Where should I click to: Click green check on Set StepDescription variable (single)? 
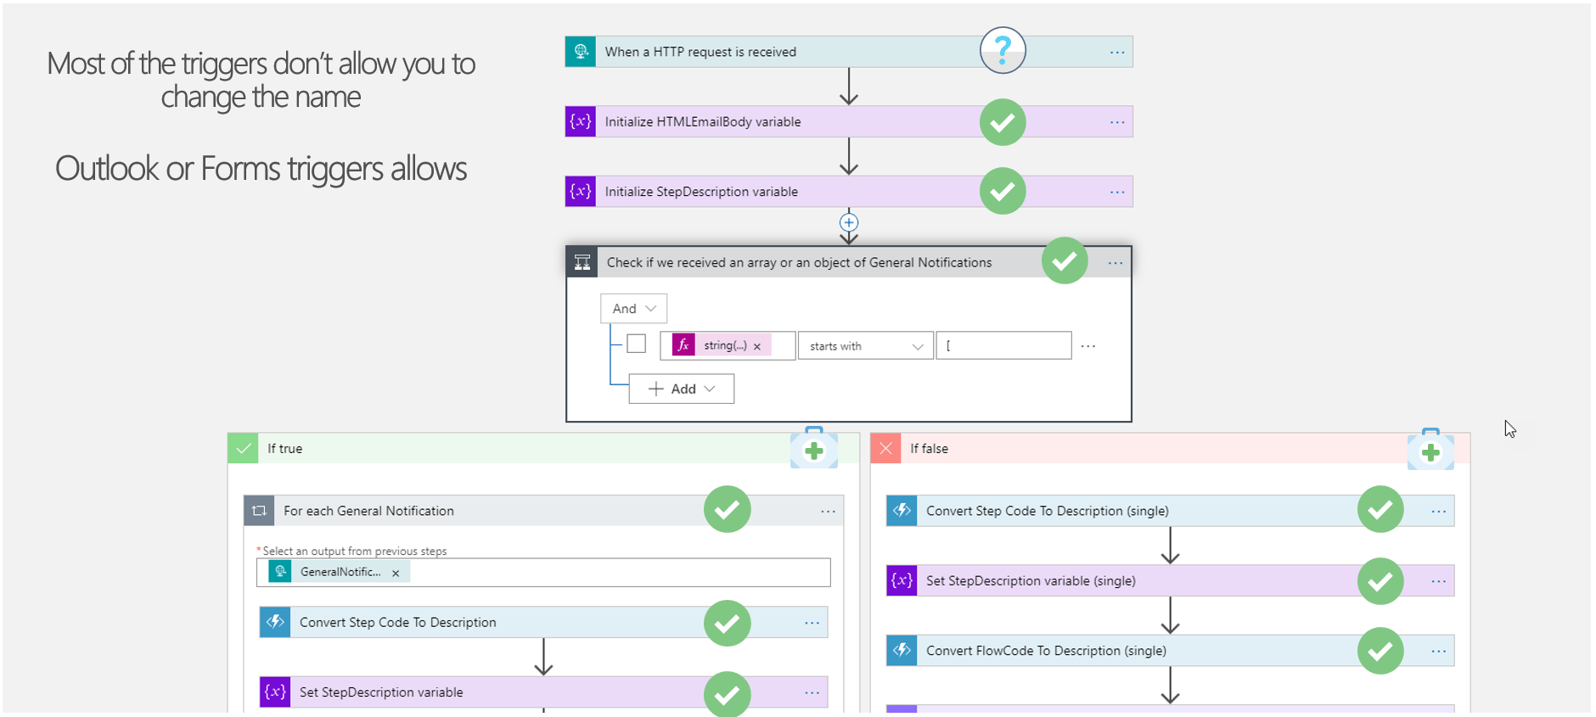point(1380,581)
